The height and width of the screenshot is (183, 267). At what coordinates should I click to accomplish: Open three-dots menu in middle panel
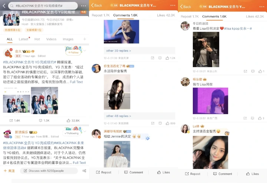pos(173,6)
